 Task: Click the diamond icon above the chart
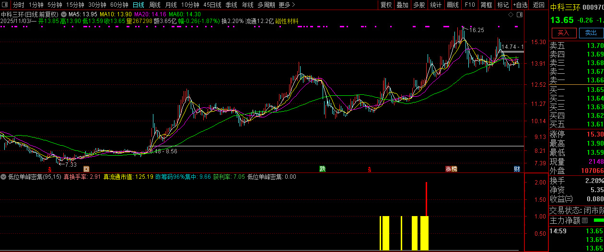pyautogui.click(x=511, y=14)
